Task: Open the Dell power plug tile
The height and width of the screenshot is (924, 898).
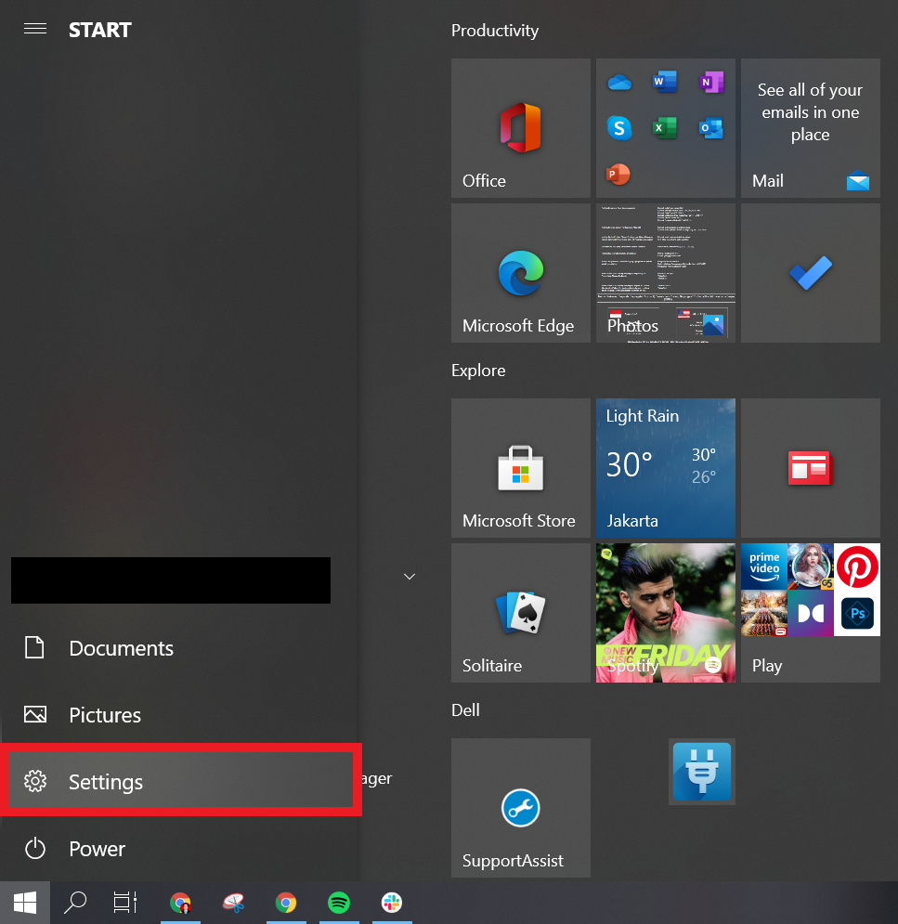Action: click(x=701, y=772)
